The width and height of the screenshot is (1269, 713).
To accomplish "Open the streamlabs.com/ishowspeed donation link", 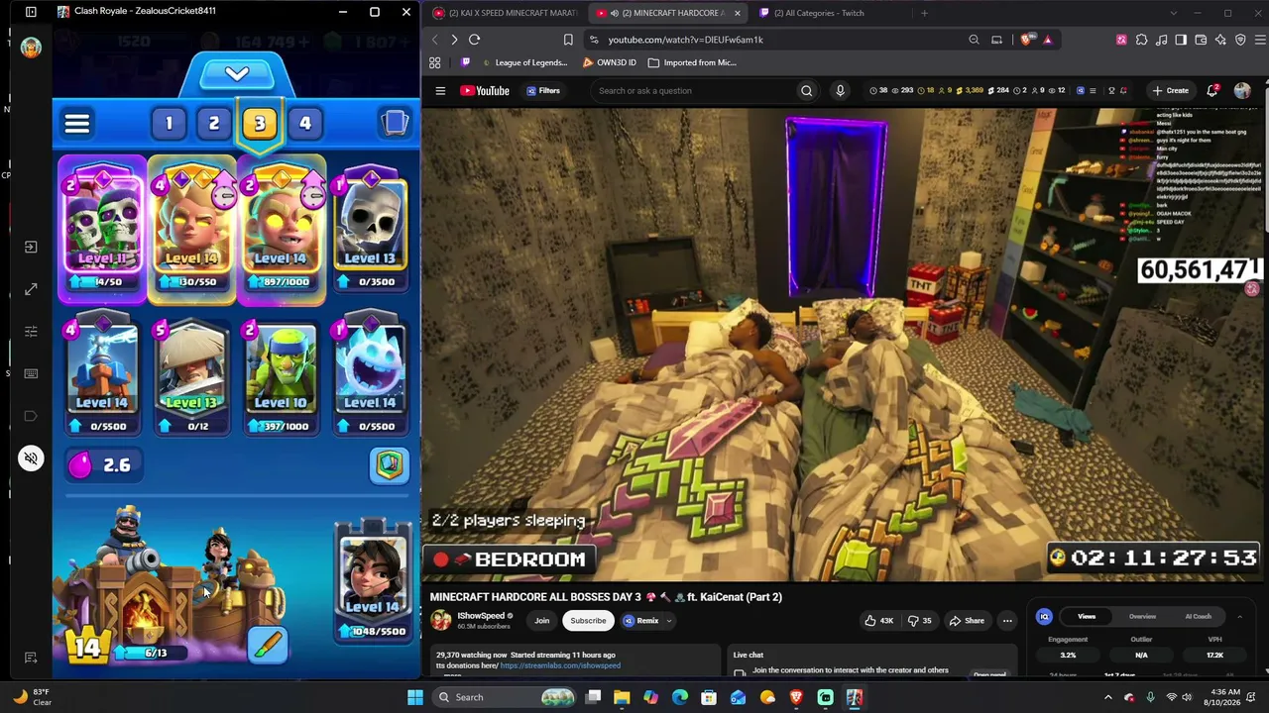I will point(560,665).
